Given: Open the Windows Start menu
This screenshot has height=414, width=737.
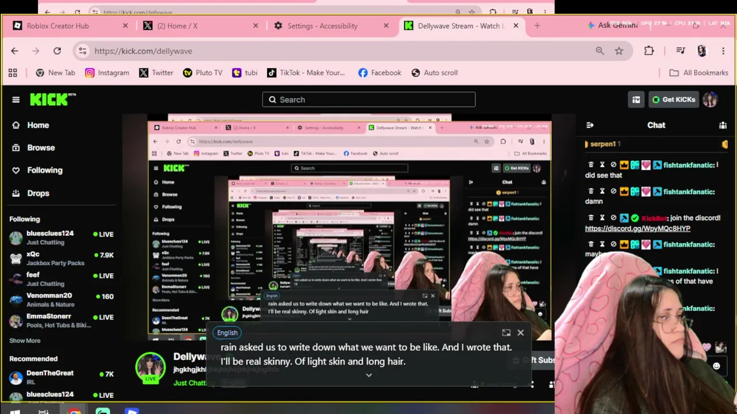Looking at the screenshot, I should (15, 411).
